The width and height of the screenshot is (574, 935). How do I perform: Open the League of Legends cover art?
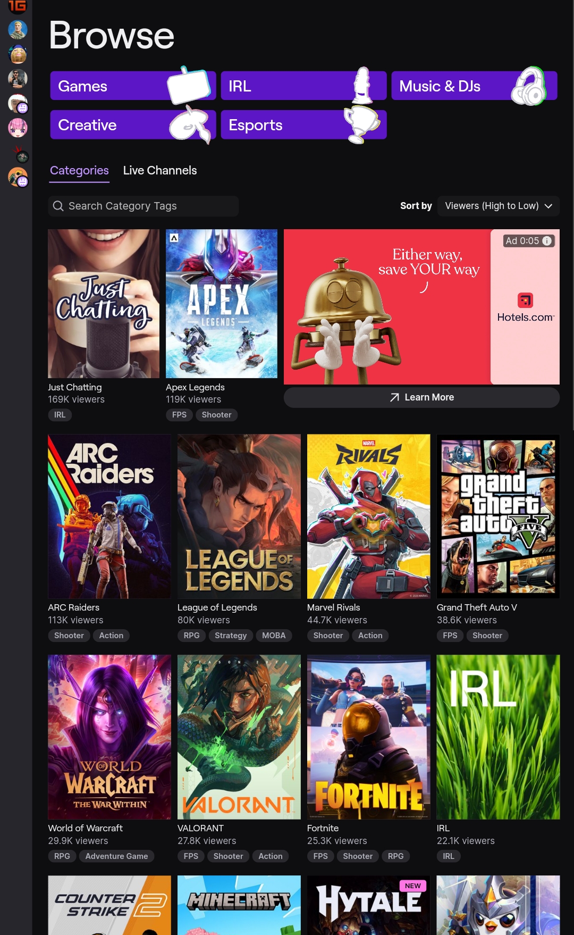239,516
